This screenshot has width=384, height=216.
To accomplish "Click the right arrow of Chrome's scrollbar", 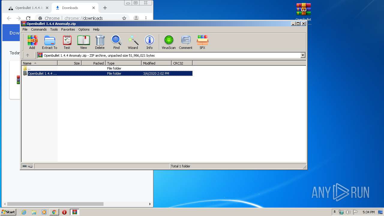I will click(150, 204).
